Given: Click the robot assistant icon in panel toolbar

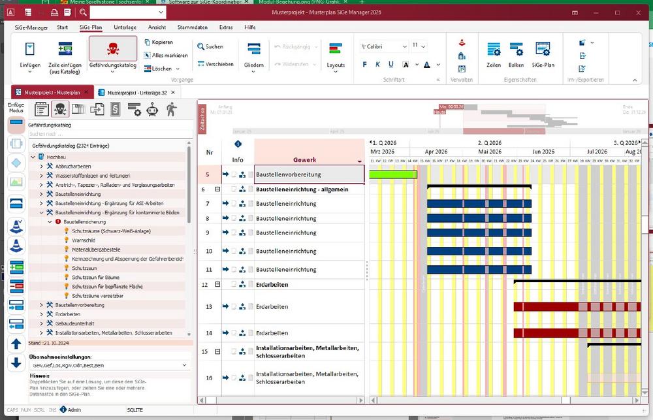Looking at the screenshot, I should click(153, 109).
